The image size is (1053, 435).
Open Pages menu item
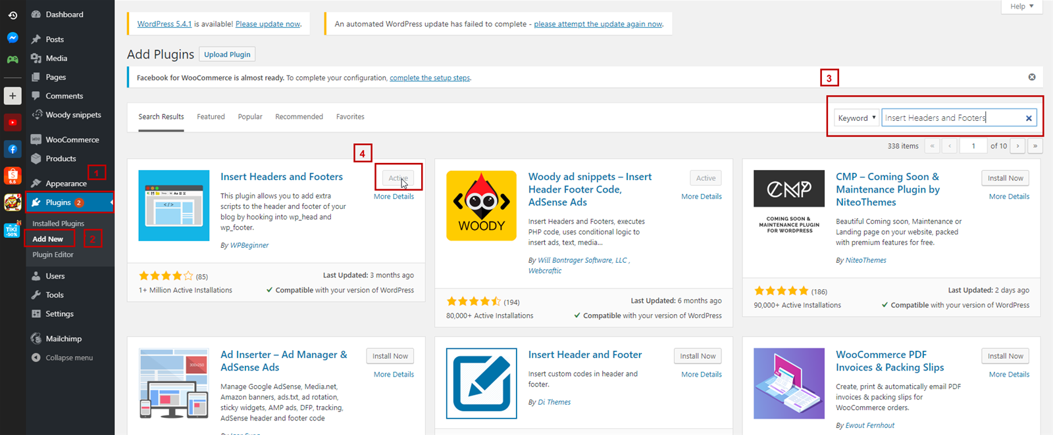click(x=56, y=77)
